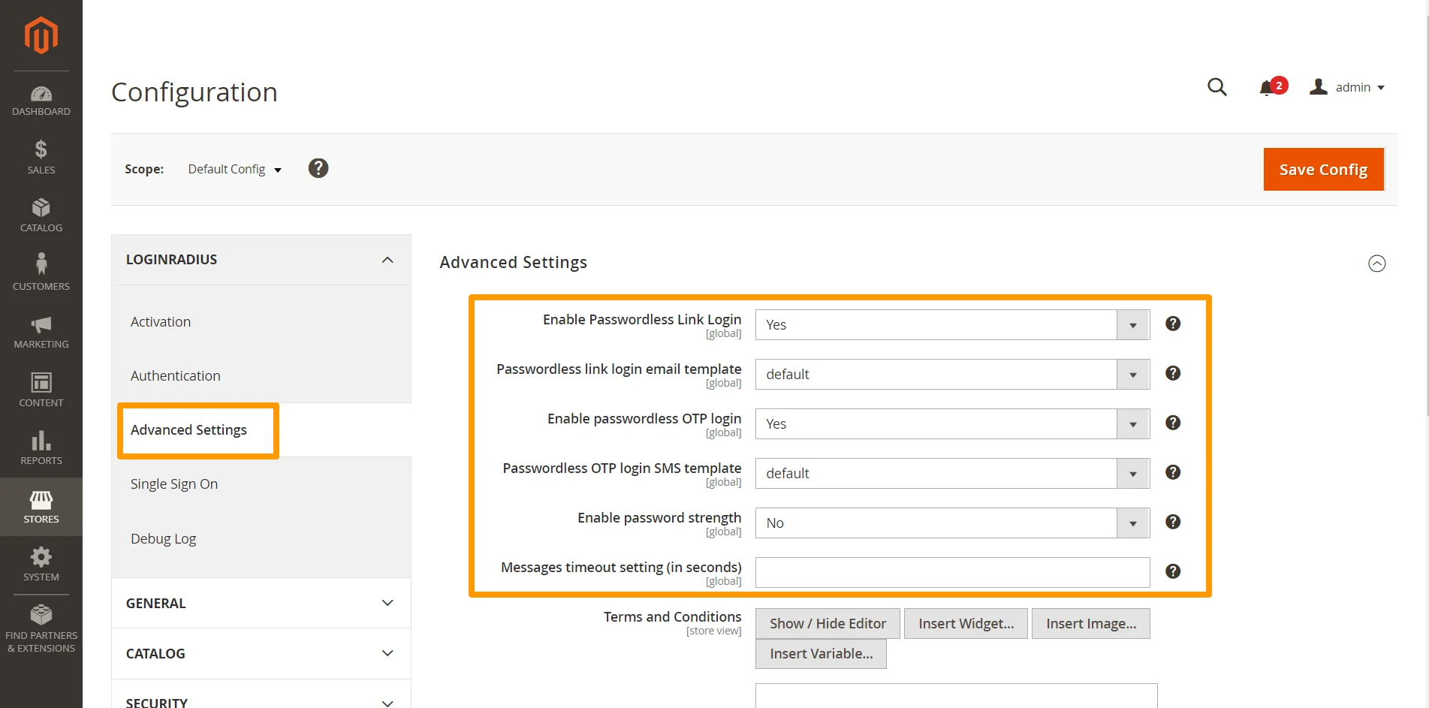Click the Show / Hide Editor button
This screenshot has height=708, width=1429.
(827, 624)
